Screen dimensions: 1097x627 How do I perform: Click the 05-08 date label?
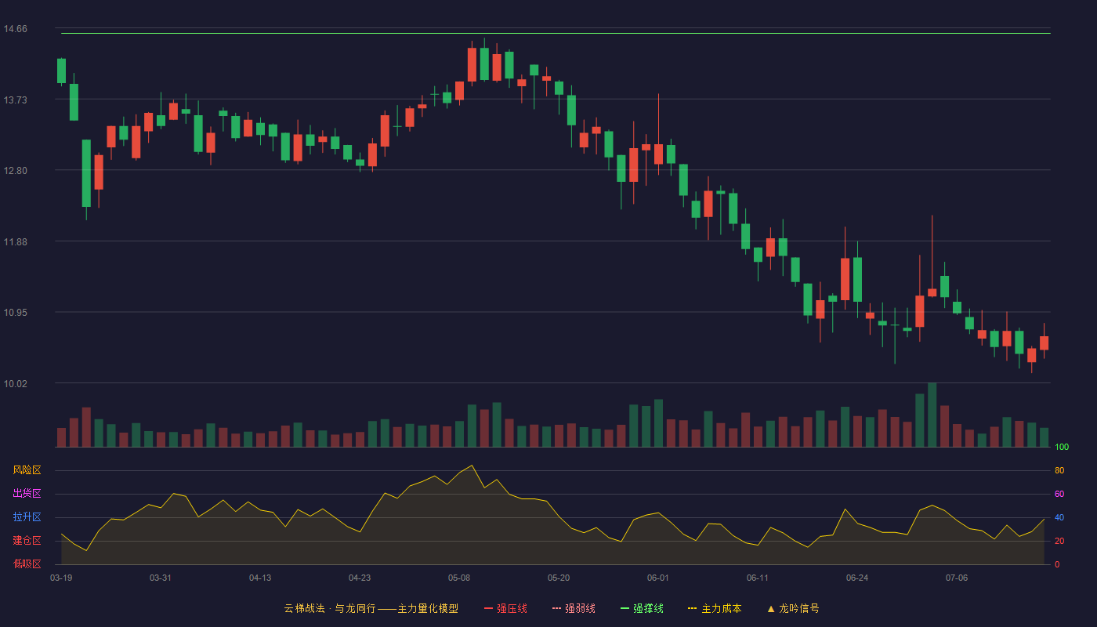459,578
